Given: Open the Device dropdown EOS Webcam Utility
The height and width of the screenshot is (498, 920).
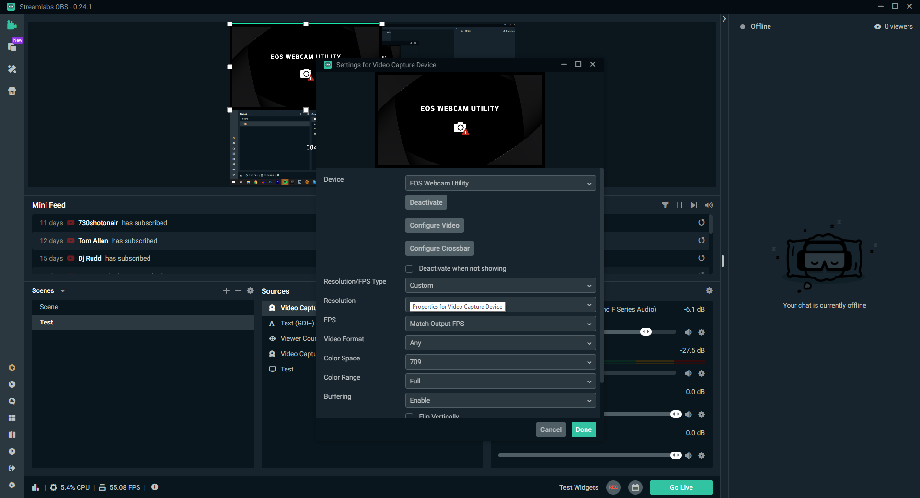Looking at the screenshot, I should point(500,183).
